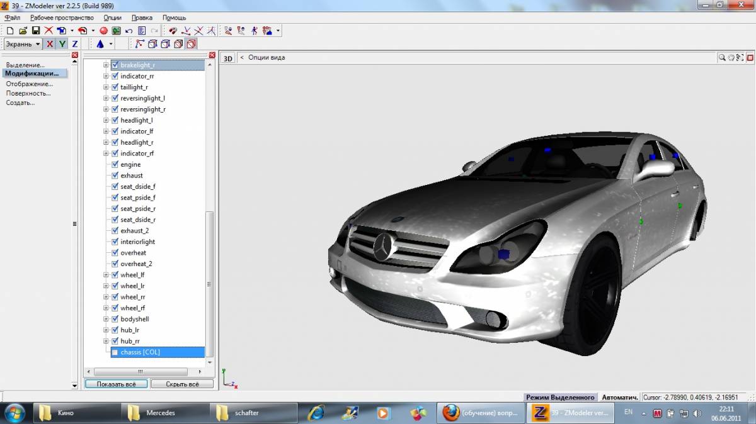The image size is (756, 424).
Task: Open the history list document icon
Action: pyautogui.click(x=142, y=30)
